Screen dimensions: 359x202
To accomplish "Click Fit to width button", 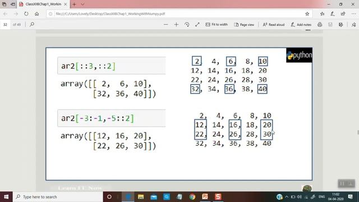I will click(217, 25).
